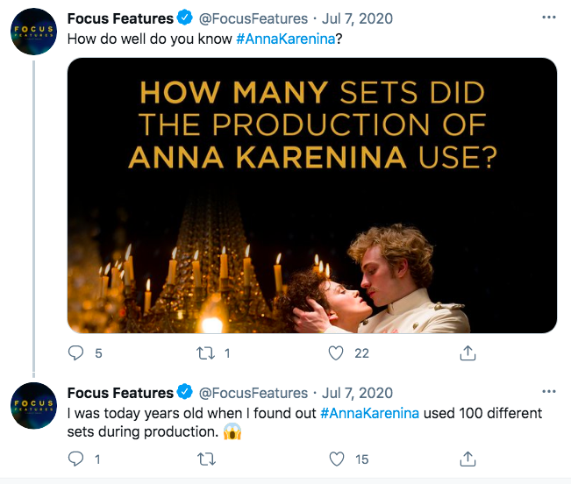The width and height of the screenshot is (571, 484).
Task: Reply to the second tweet about 100 sets
Action: pos(76,459)
